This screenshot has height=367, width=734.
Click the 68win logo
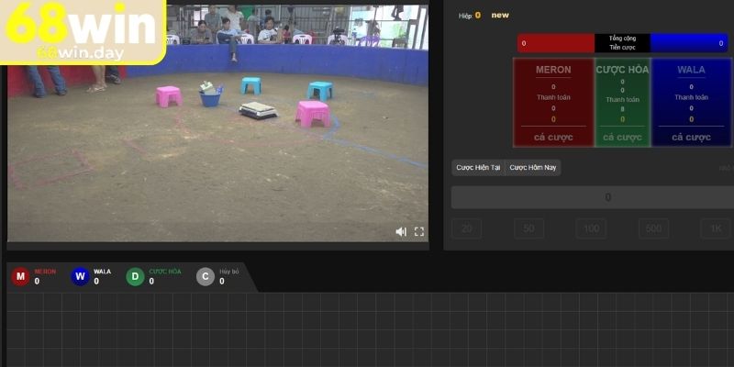(83, 32)
